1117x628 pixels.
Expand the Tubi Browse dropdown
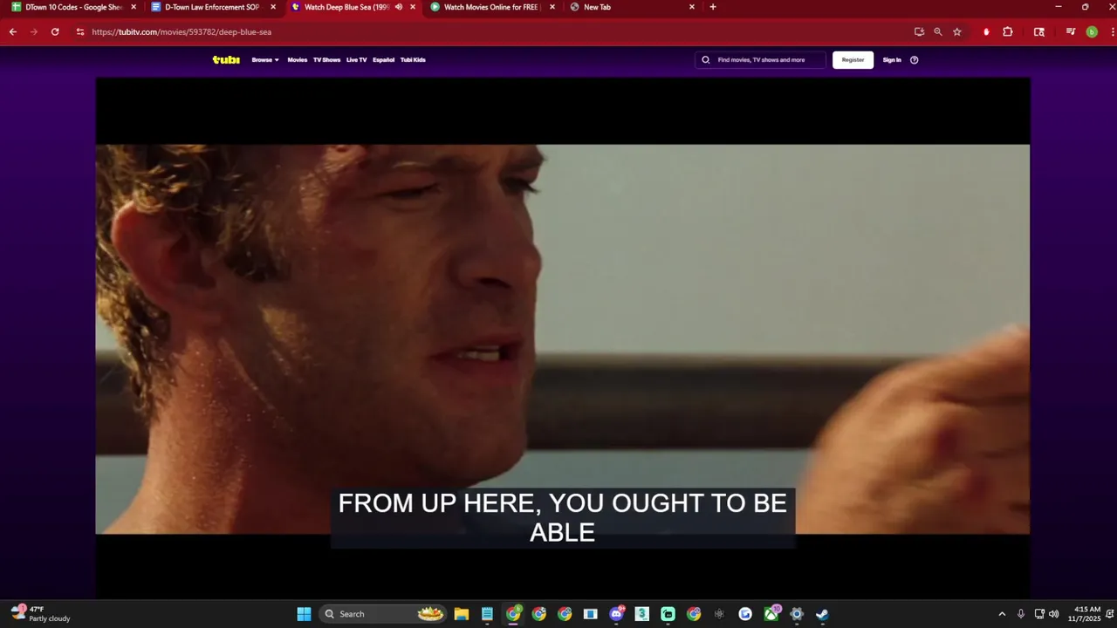(265, 60)
